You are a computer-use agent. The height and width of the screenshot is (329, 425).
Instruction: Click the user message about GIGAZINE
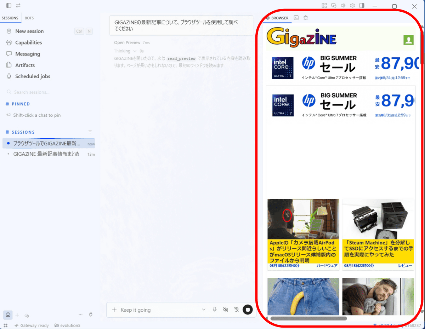click(181, 25)
